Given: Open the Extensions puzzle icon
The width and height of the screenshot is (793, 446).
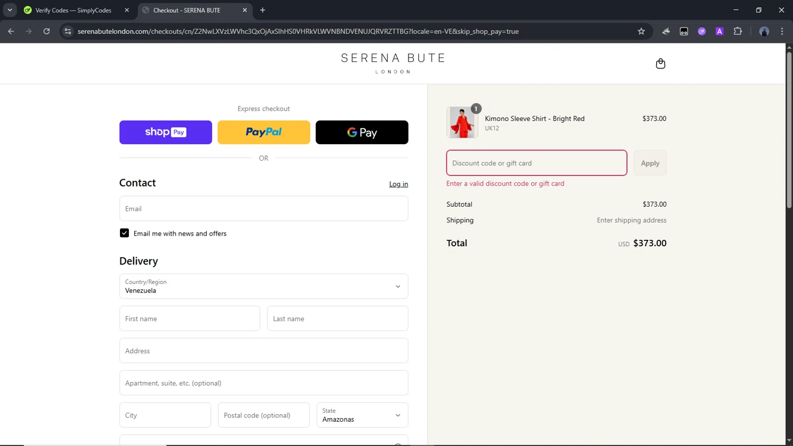Looking at the screenshot, I should click(737, 31).
